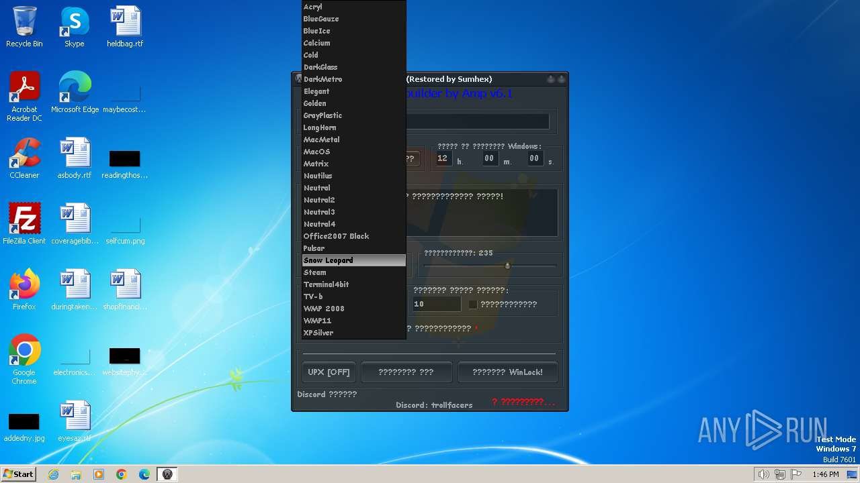Open Action Center flag tray icon
Image resolution: width=860 pixels, height=483 pixels.
coord(796,474)
